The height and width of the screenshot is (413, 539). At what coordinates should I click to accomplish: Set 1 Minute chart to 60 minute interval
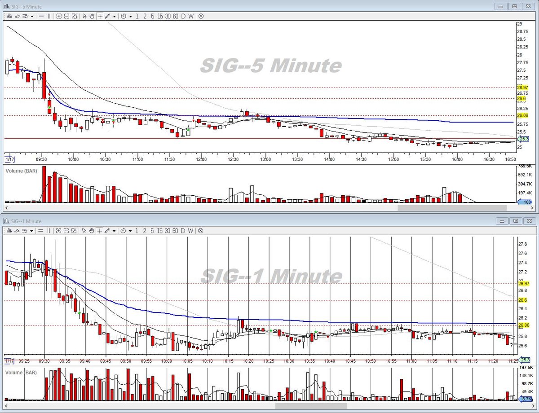tap(176, 231)
